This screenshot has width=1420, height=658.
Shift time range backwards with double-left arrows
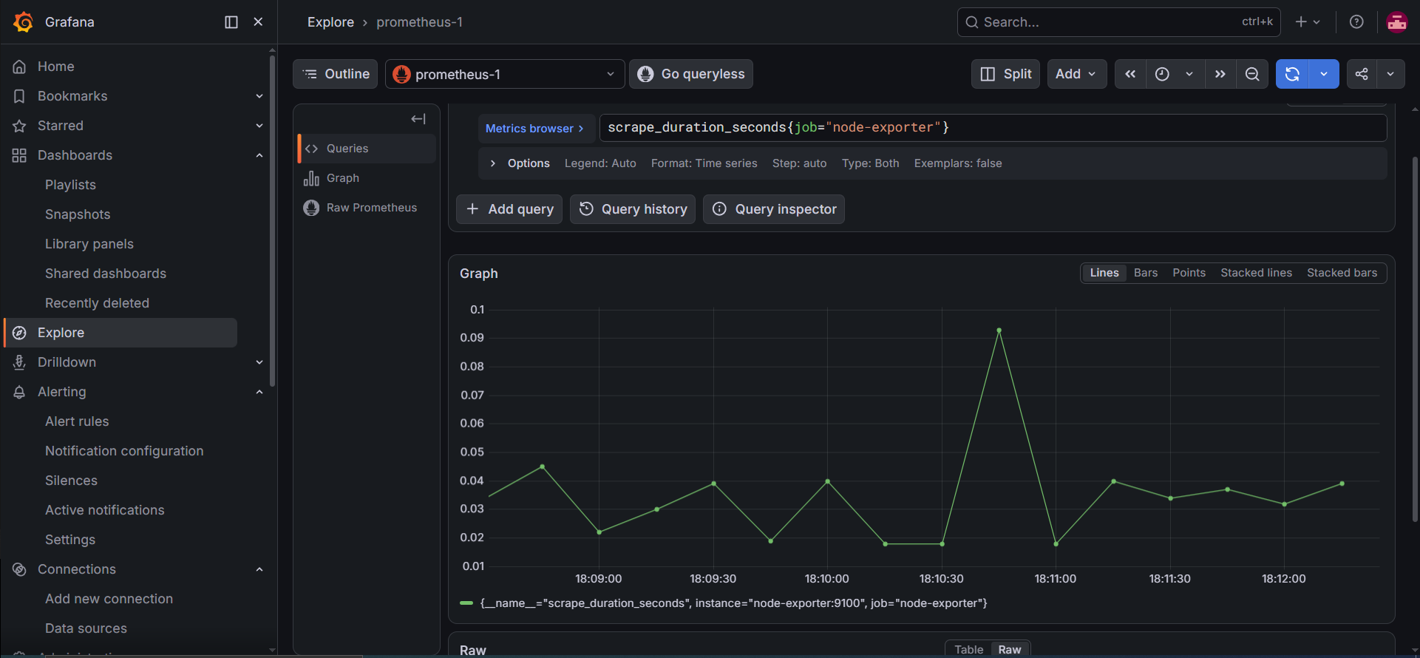[1130, 74]
